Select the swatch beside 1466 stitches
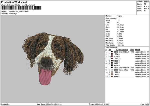 coord(112,63)
